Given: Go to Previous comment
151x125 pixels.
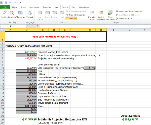Looking at the screenshot, I should coord(55,14).
